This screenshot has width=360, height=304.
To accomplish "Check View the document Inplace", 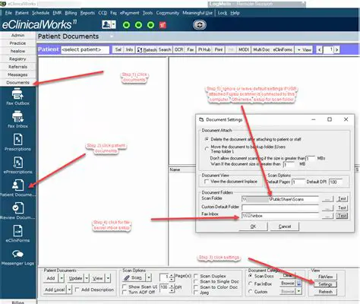I will click(207, 182).
